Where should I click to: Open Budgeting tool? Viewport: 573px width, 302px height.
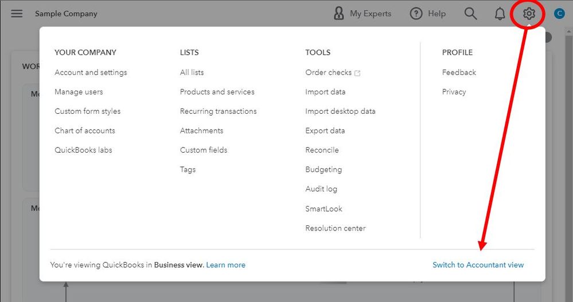click(x=323, y=170)
